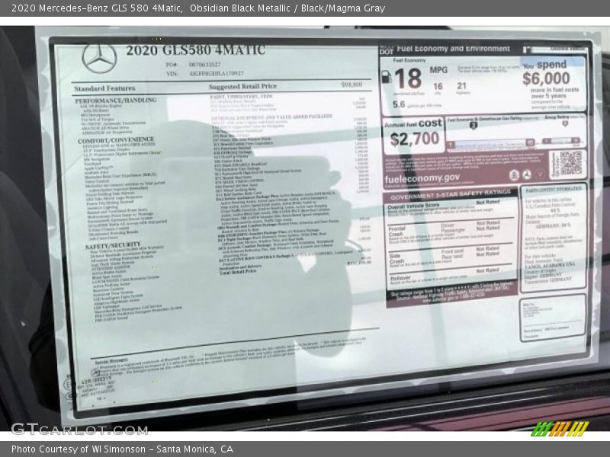Click 'Fuel Economy and Environment' header
Screen dimensions: 610x457
pos(453,49)
